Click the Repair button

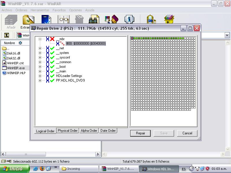tap(140, 133)
